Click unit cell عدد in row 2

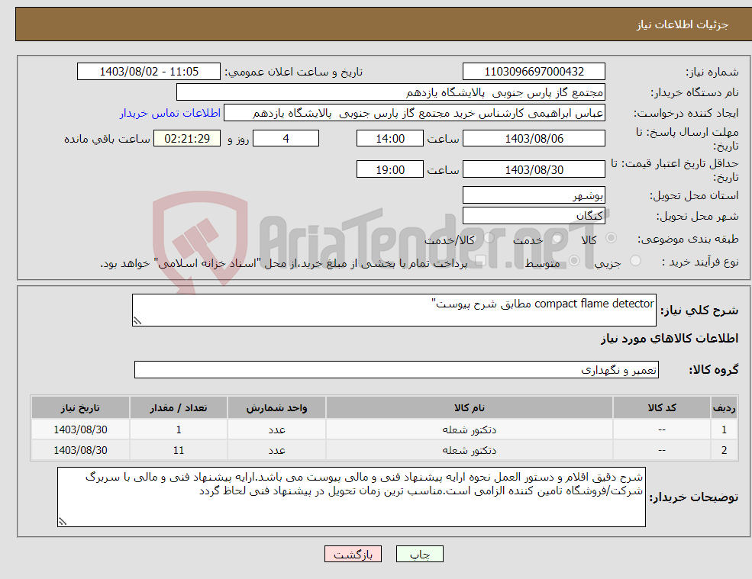tap(276, 450)
